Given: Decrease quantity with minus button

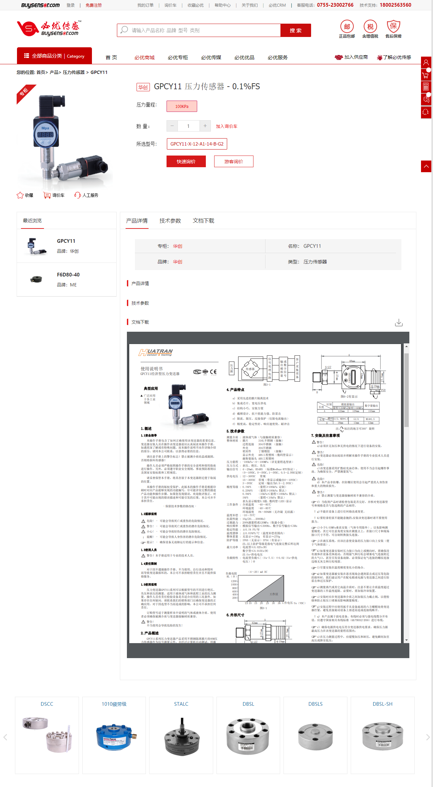Looking at the screenshot, I should 172,126.
